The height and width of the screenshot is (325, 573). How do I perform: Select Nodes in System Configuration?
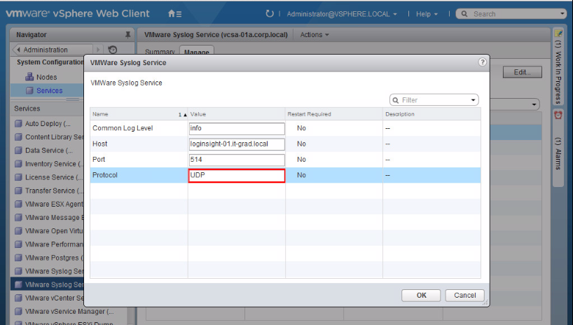click(x=46, y=77)
